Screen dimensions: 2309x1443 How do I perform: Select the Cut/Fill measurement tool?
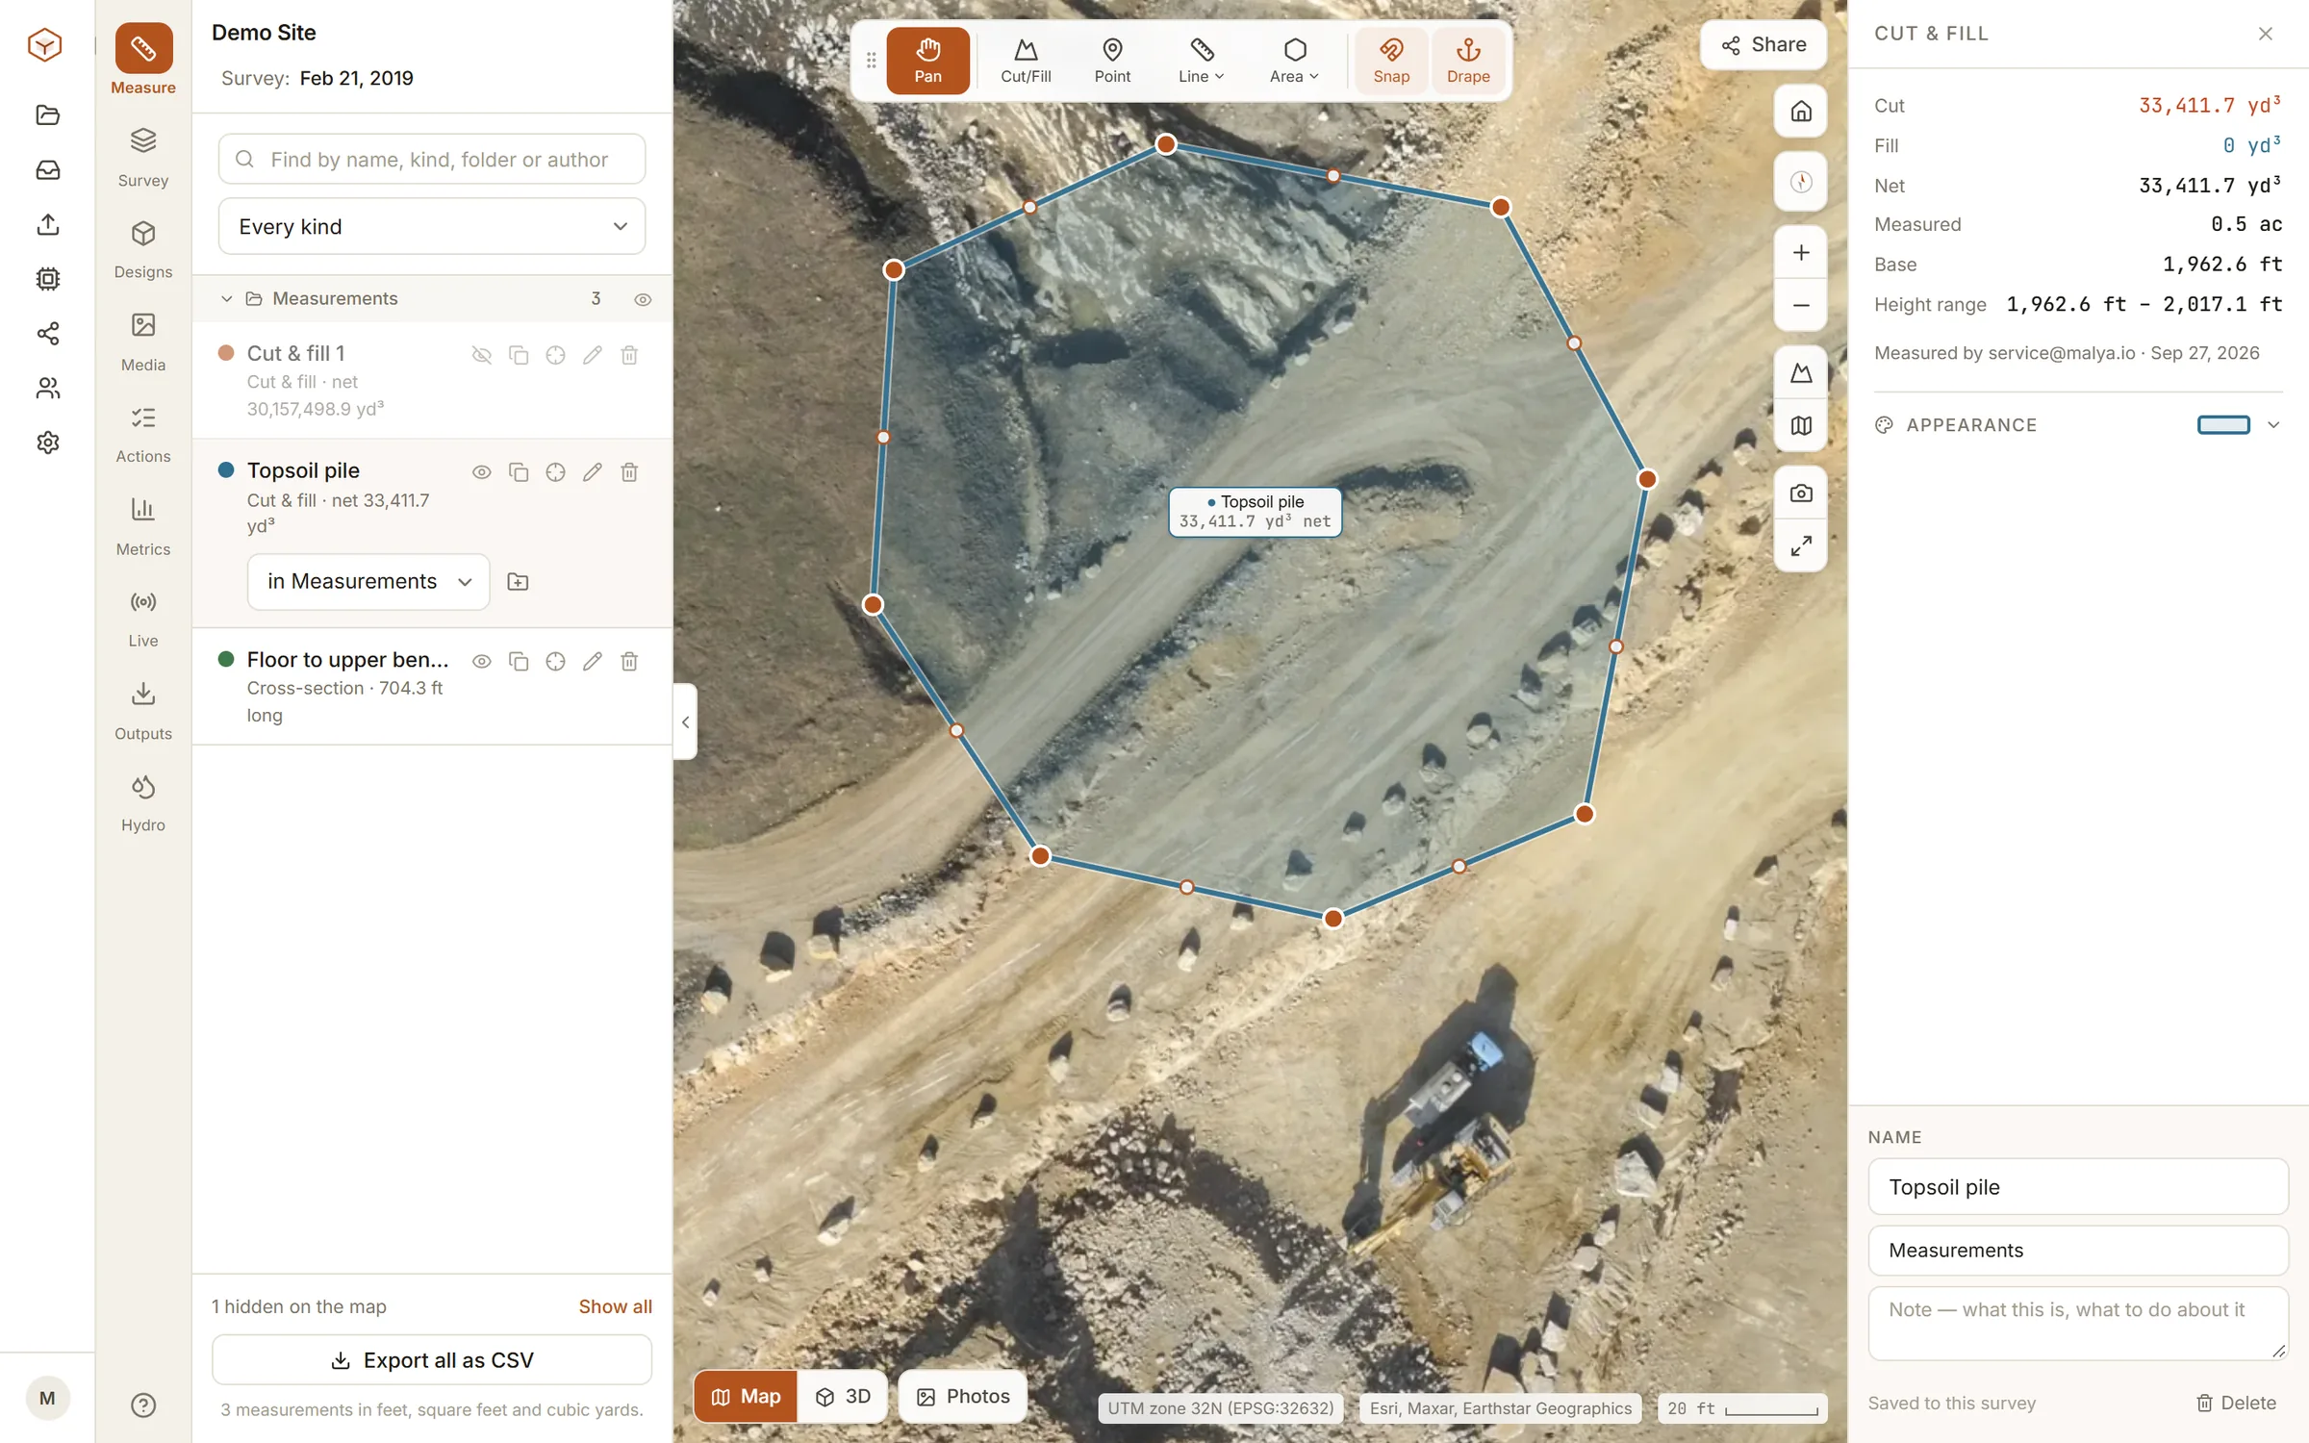[1026, 61]
